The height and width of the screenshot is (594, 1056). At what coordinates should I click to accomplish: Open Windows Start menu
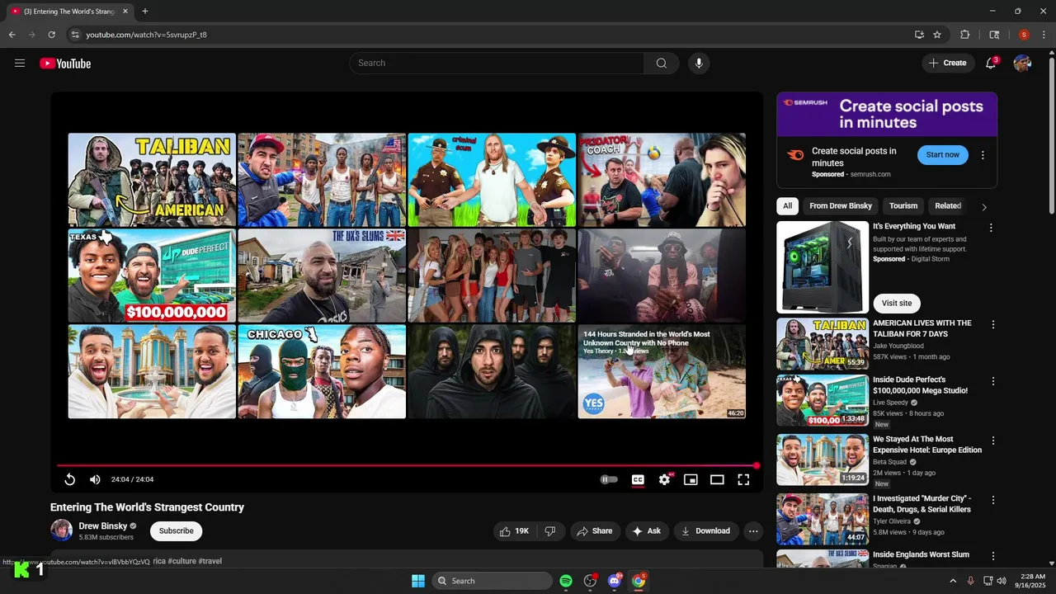pyautogui.click(x=418, y=581)
